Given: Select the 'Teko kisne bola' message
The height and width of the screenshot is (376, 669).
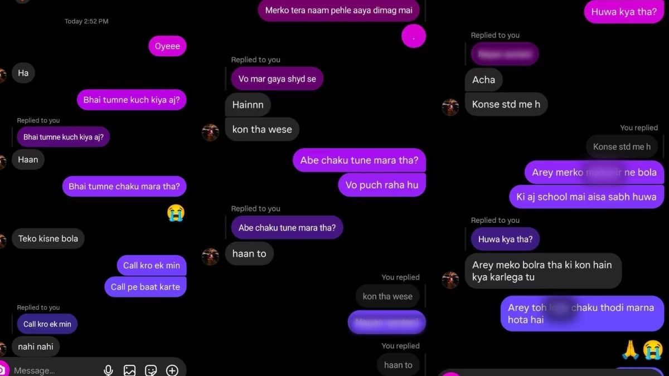Looking at the screenshot, I should point(48,238).
